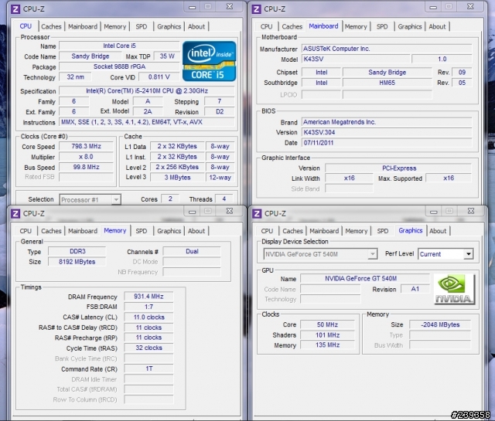
Task: Click the NVIDIA logo in Graphics window
Action: coord(454,289)
